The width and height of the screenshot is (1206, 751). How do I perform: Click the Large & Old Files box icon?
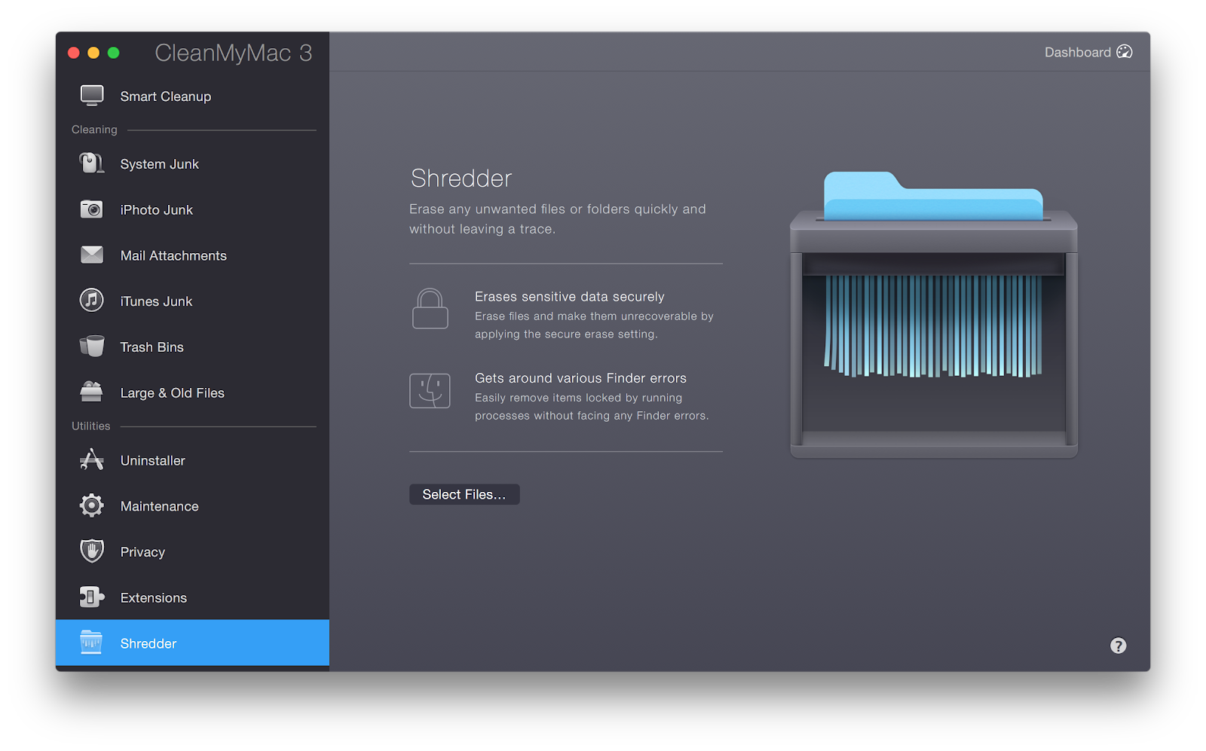92,392
